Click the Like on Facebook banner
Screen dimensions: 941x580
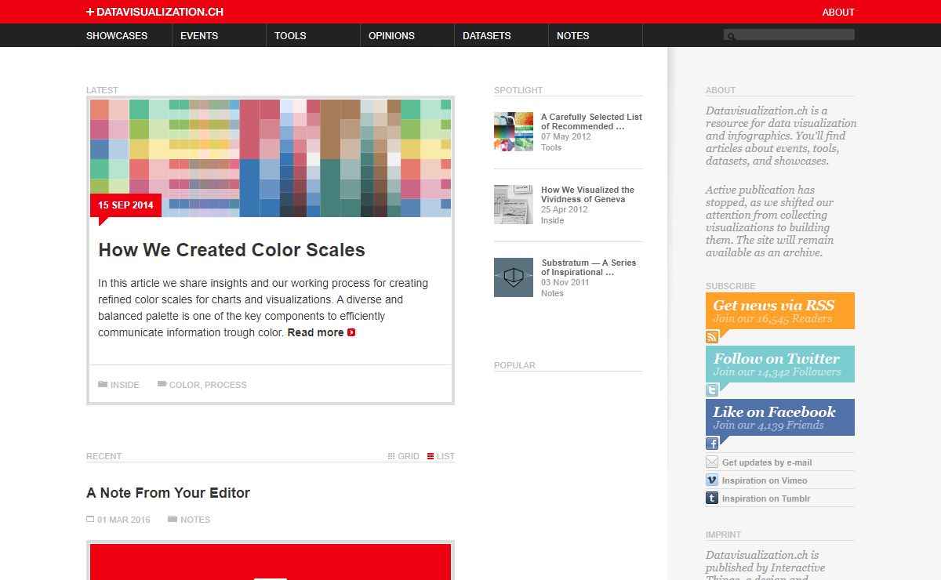[x=780, y=417]
